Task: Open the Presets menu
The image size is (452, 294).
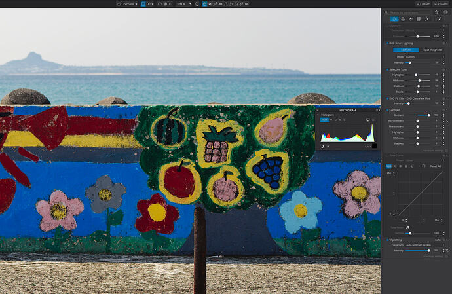Action: coord(441,4)
